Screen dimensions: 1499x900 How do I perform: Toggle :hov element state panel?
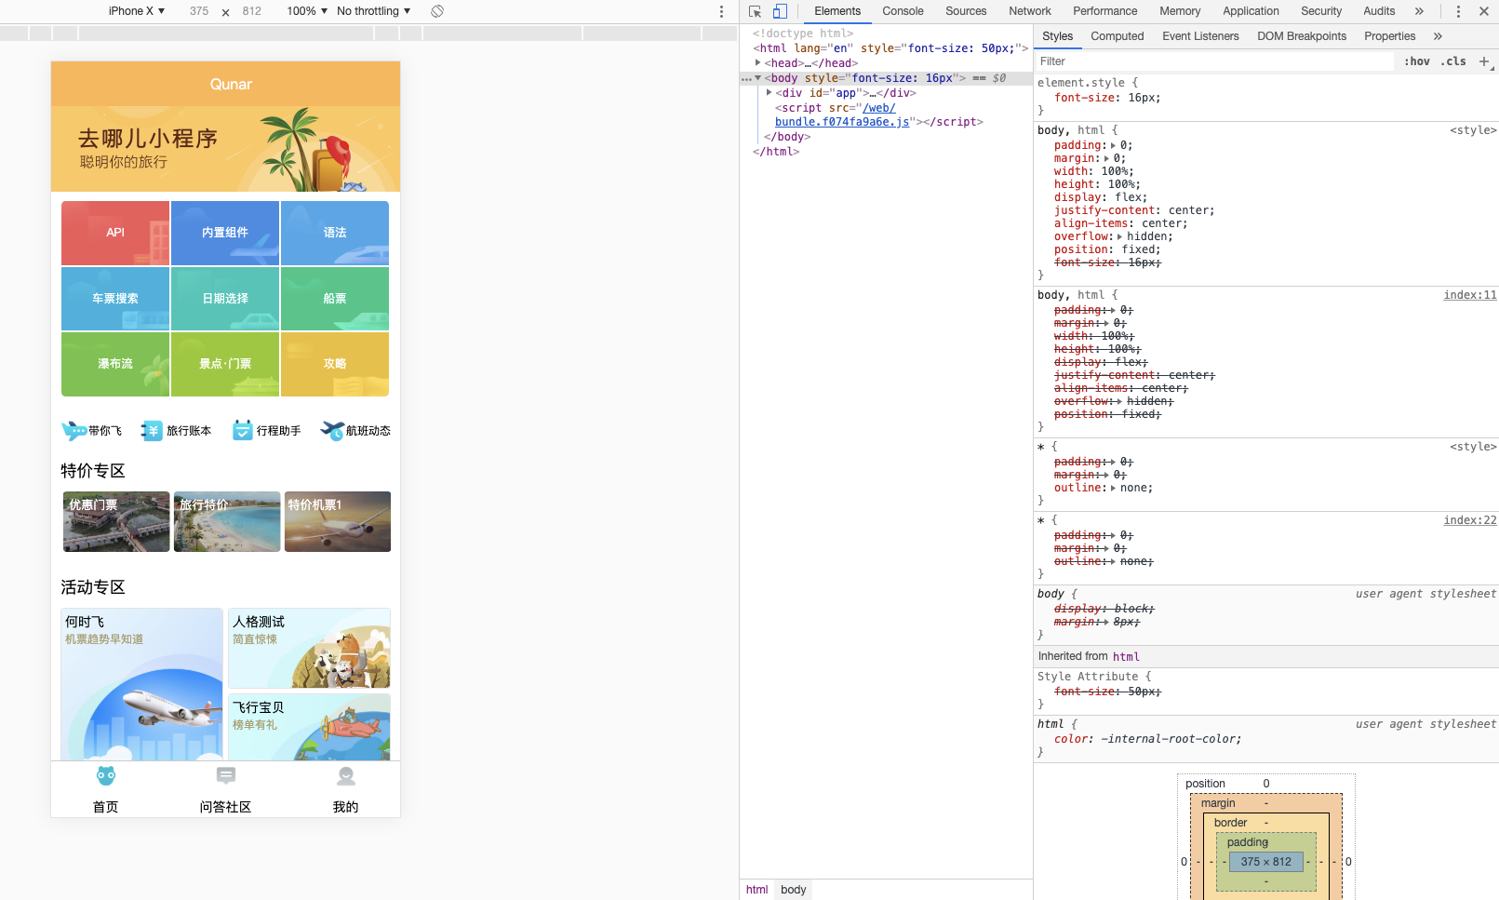(1417, 61)
